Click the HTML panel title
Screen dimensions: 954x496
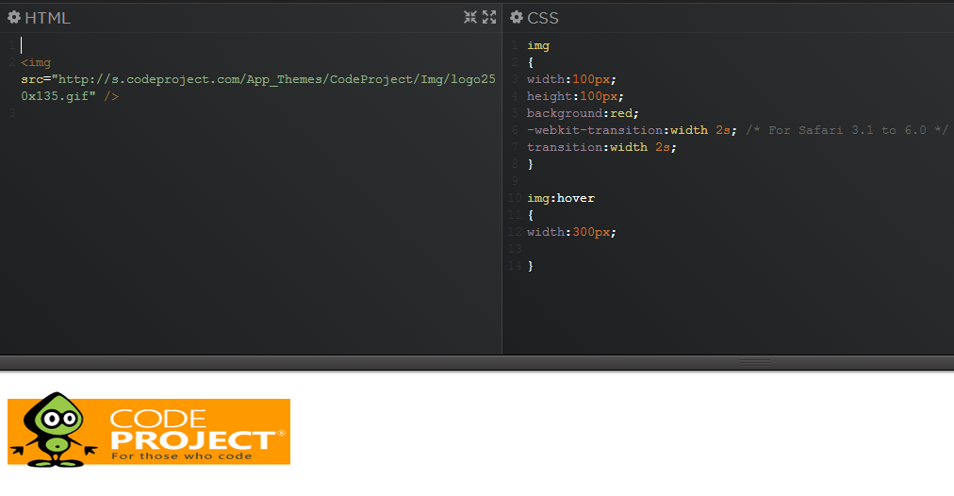[47, 18]
